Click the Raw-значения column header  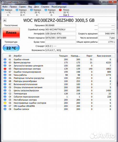pyautogui.click(x=103, y=56)
